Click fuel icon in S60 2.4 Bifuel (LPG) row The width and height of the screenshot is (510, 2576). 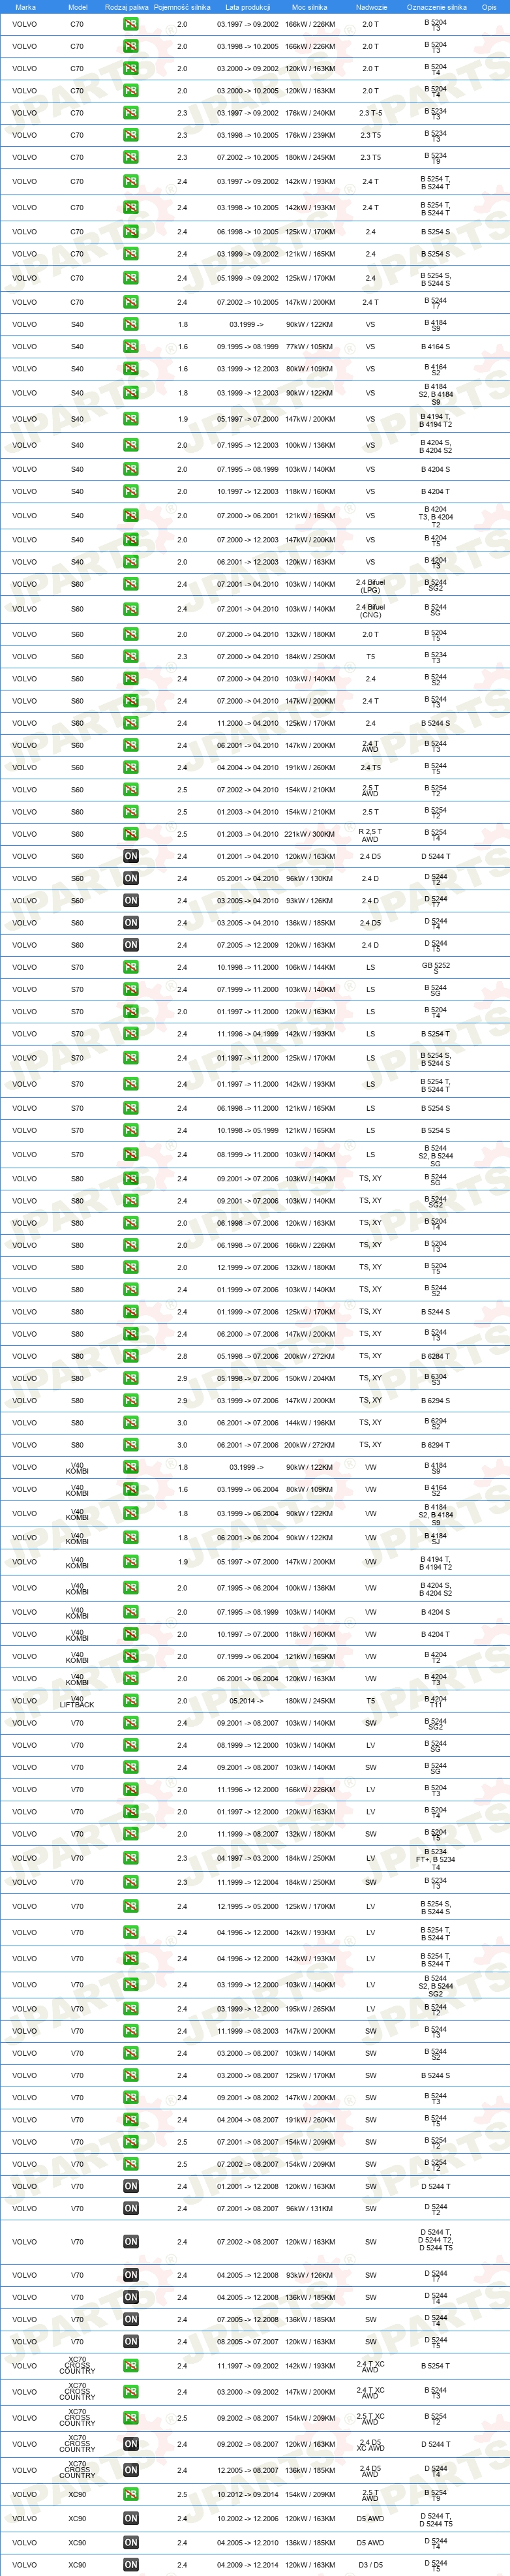[131, 584]
